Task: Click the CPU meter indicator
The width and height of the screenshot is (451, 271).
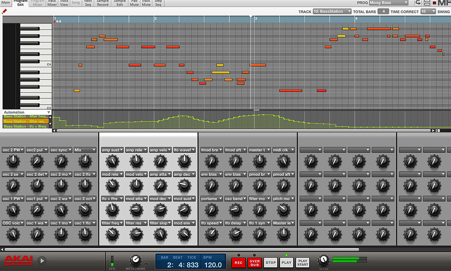Action: click(x=112, y=261)
